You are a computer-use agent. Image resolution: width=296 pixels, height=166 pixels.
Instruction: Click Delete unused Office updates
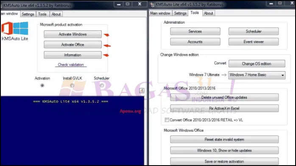(224, 97)
